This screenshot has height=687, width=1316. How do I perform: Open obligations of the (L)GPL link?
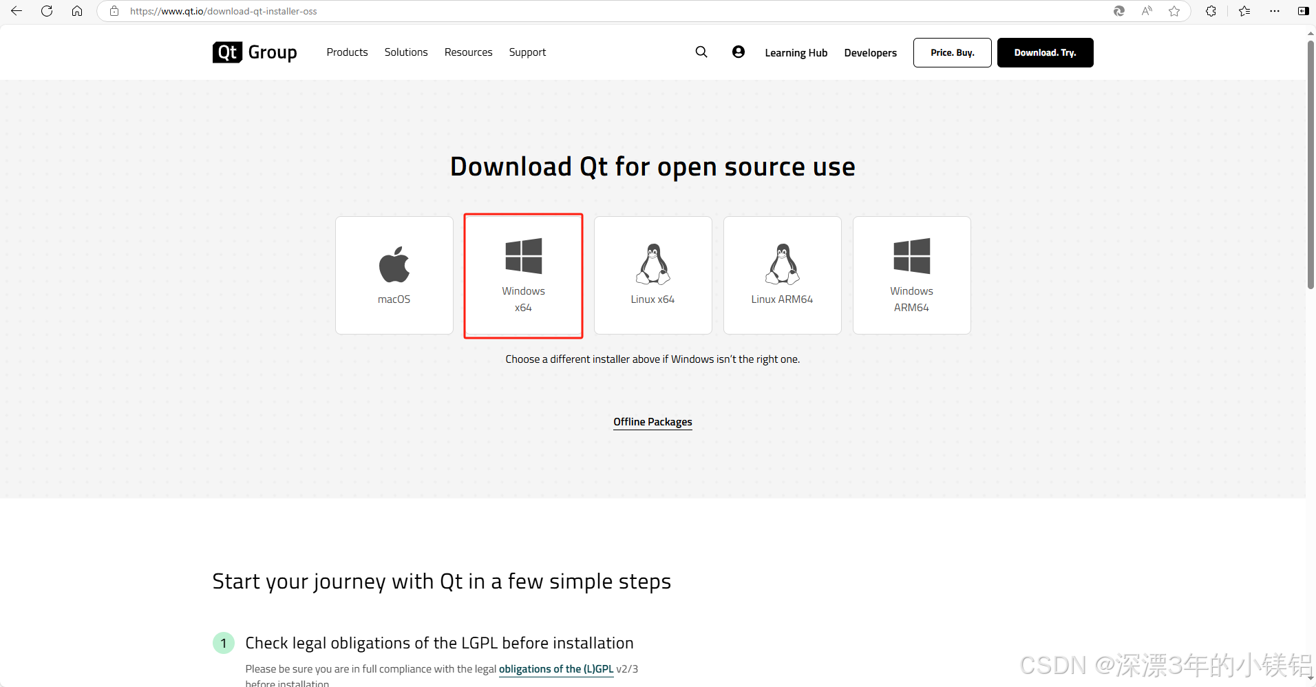pos(556,669)
